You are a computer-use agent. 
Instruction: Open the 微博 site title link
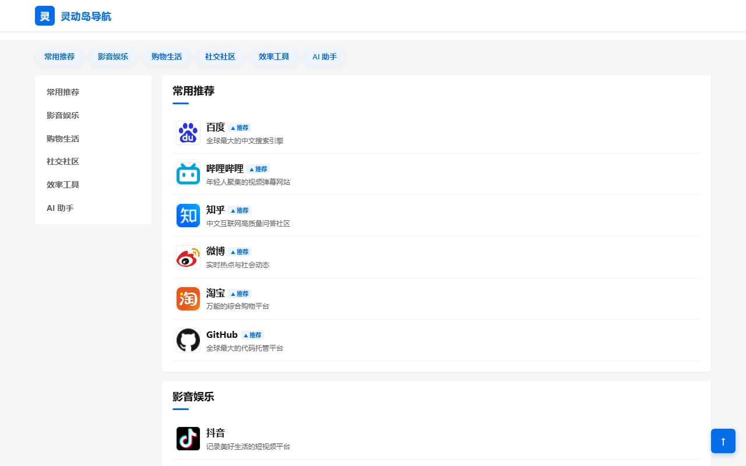pyautogui.click(x=216, y=251)
